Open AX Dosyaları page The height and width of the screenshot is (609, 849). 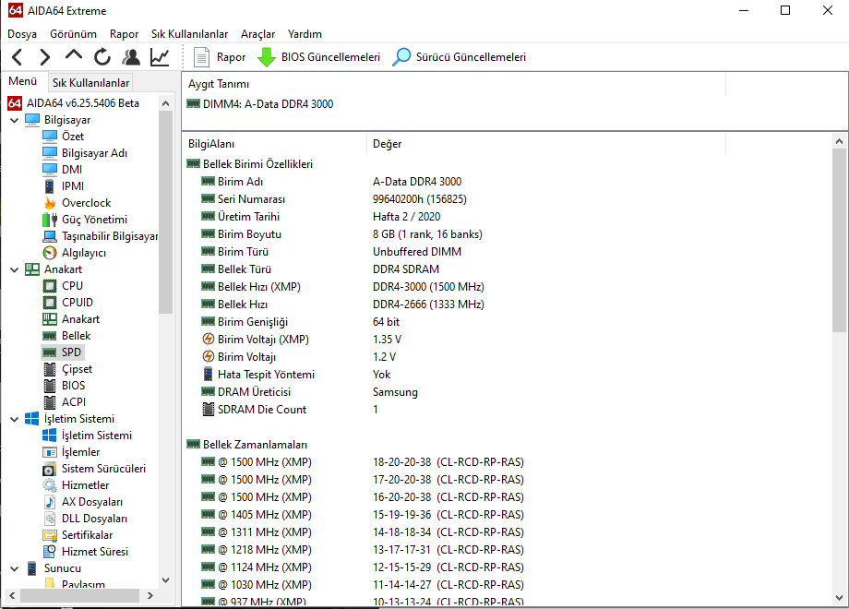(x=83, y=502)
